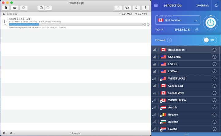
Task: Toggle turtle speed limit mode
Action: [x=11, y=133]
